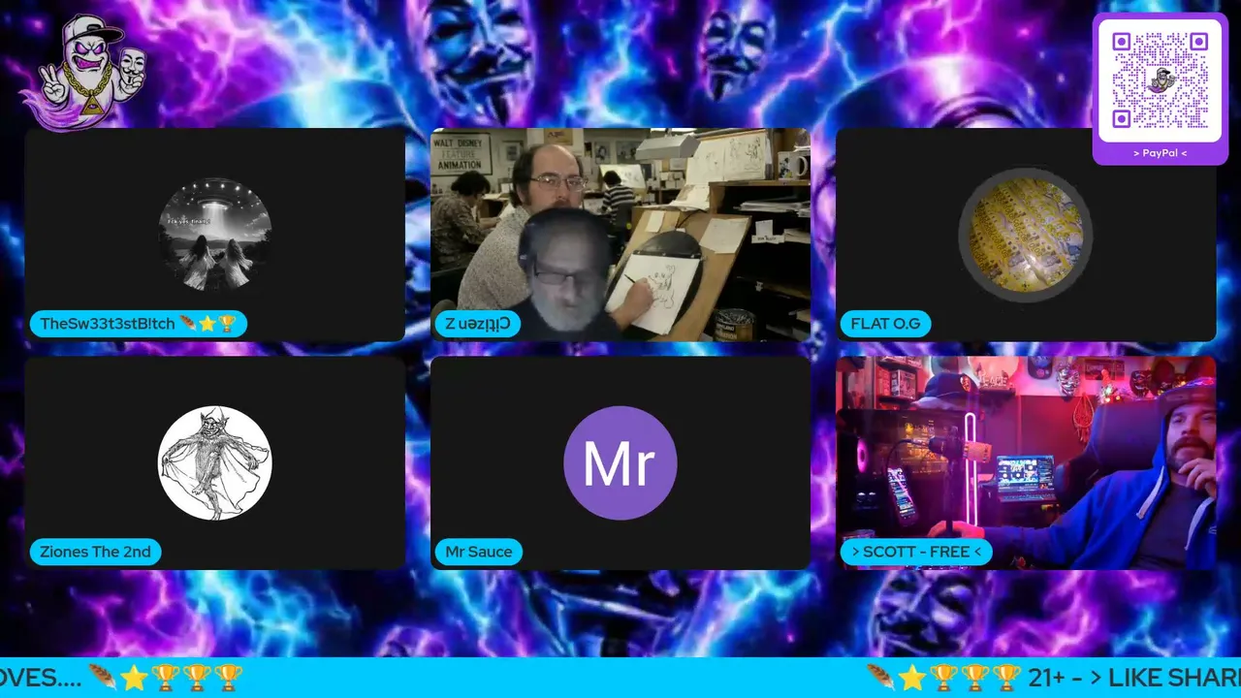The image size is (1241, 698).
Task: Click the FLAT O.G name tag
Action: [885, 324]
